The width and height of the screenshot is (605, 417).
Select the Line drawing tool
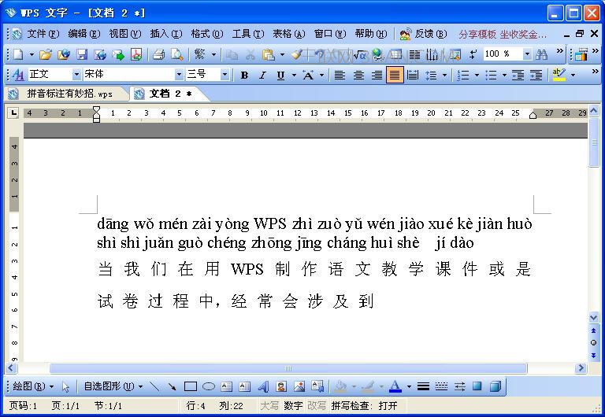point(154,386)
